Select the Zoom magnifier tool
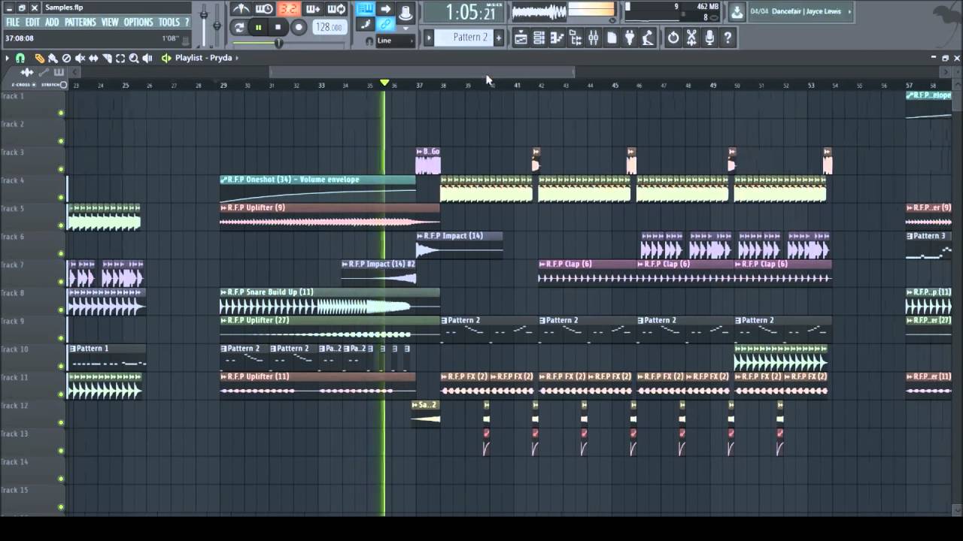The width and height of the screenshot is (963, 541). point(134,58)
